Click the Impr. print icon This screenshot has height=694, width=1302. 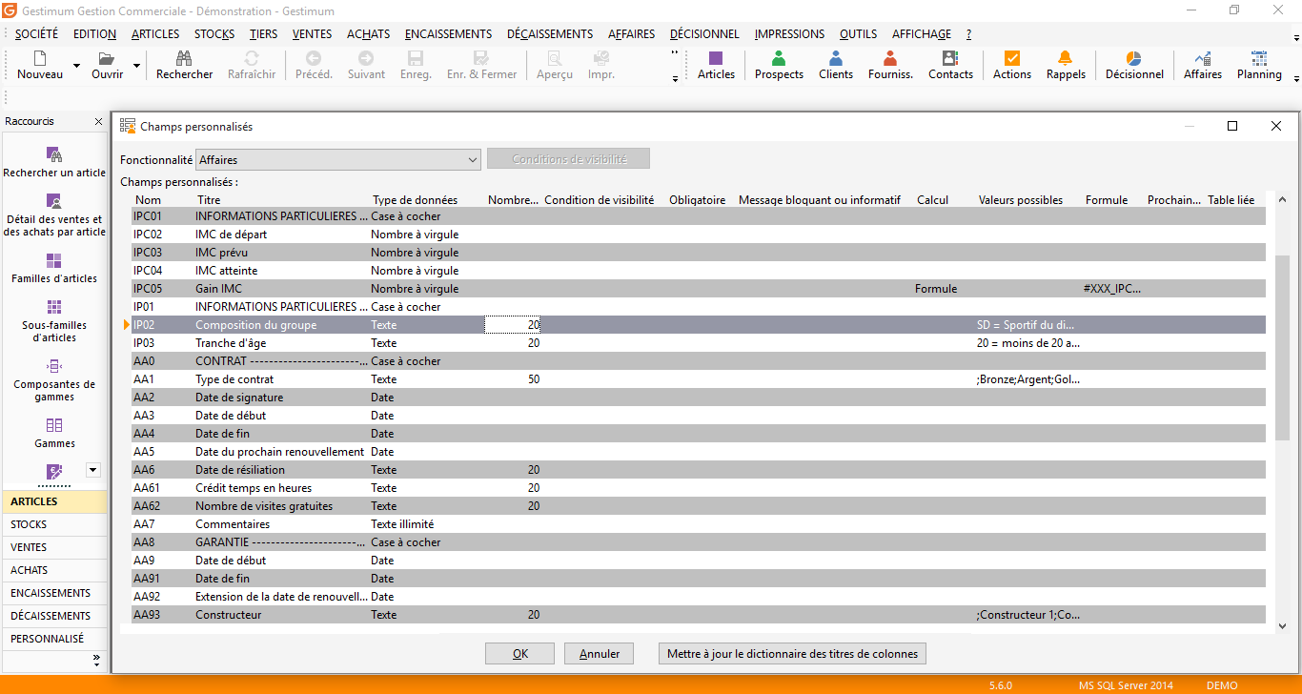pos(601,58)
